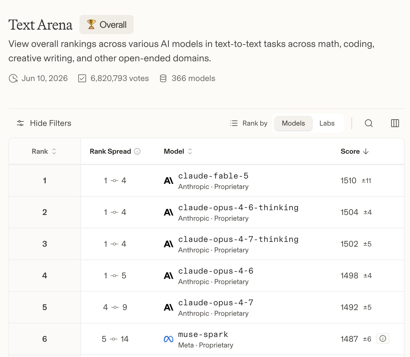This screenshot has height=357, width=410.
Task: Open the search magnifier icon
Action: [x=368, y=123]
